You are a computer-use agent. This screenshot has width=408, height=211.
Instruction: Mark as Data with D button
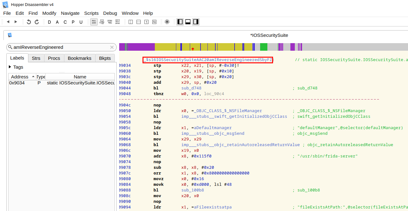[x=50, y=22]
